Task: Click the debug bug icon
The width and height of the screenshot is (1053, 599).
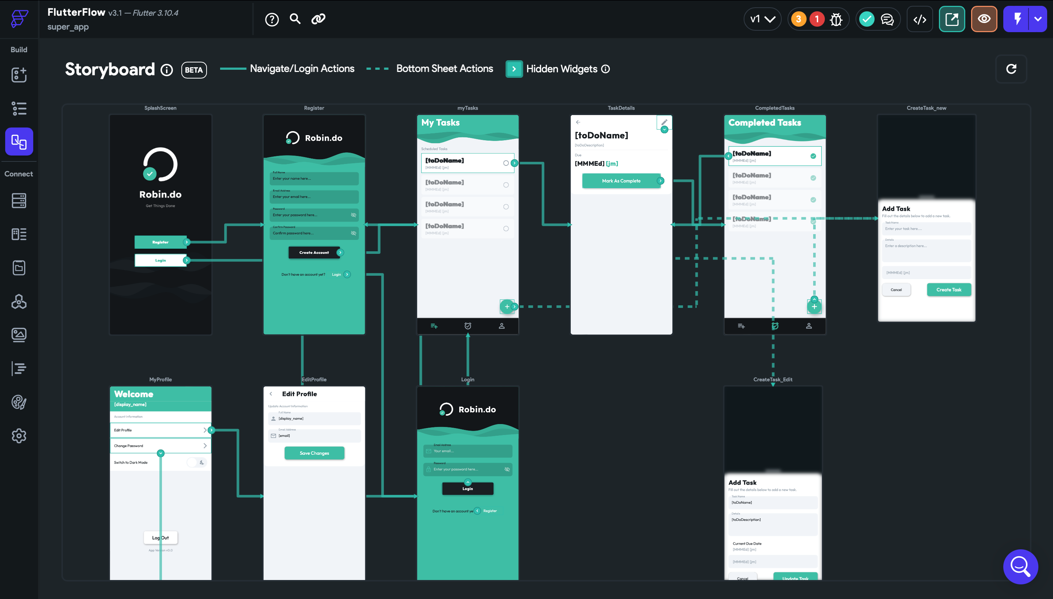Action: [836, 19]
